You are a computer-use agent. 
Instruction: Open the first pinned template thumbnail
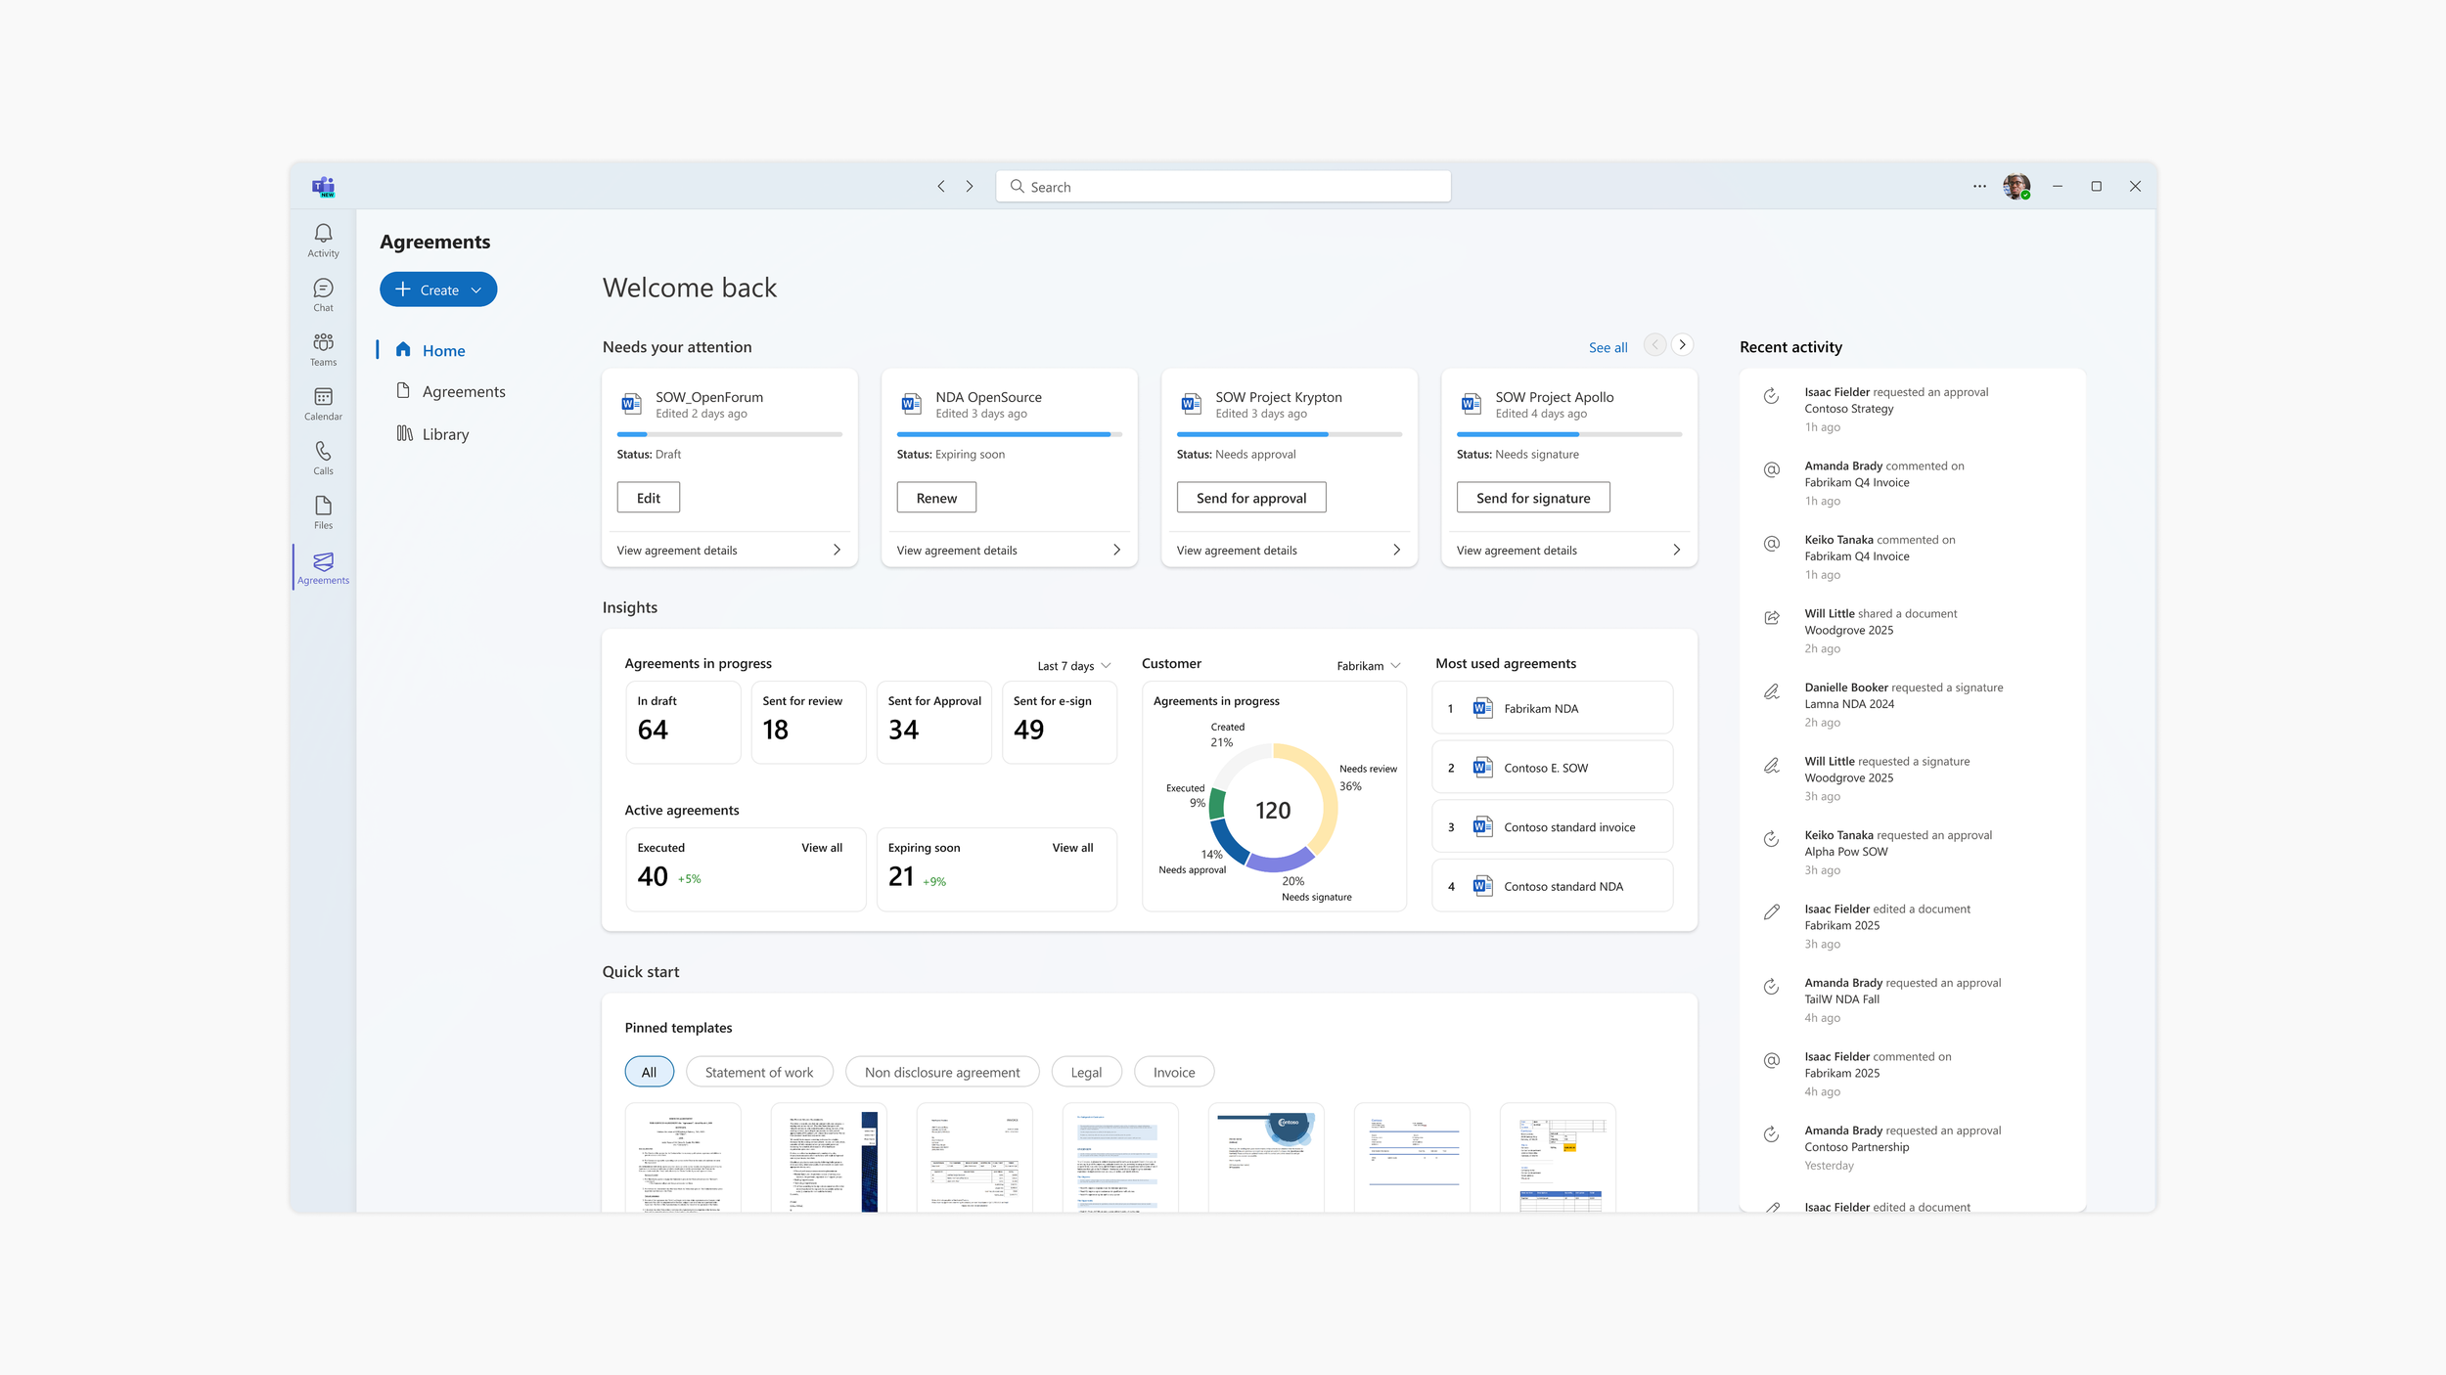pyautogui.click(x=683, y=1158)
